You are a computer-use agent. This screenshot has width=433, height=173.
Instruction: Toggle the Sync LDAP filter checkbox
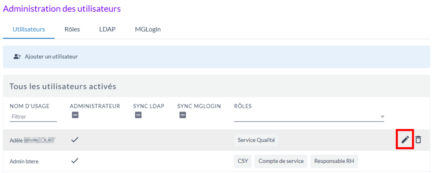point(138,115)
